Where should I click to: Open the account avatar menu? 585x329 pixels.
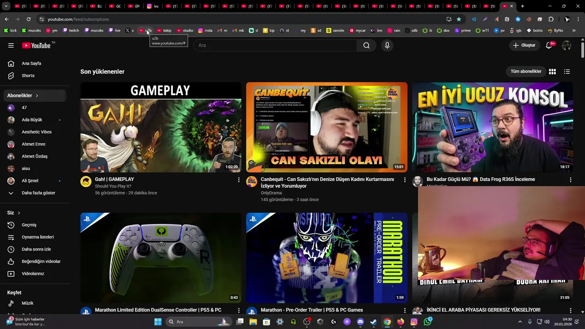567,45
